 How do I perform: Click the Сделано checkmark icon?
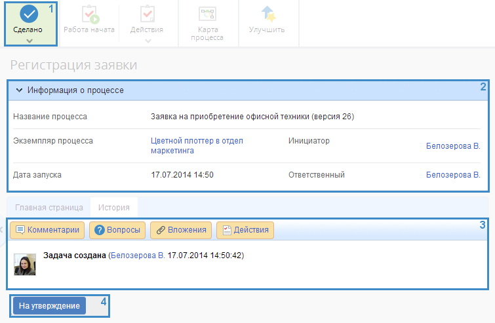[x=29, y=14]
